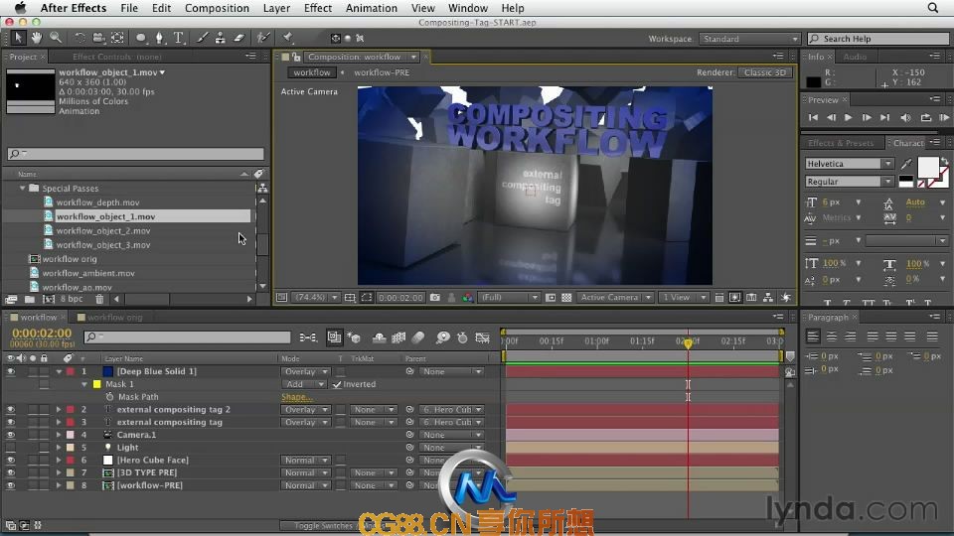Toggle visibility of Camera.1 layer
The height and width of the screenshot is (536, 954).
coord(10,435)
